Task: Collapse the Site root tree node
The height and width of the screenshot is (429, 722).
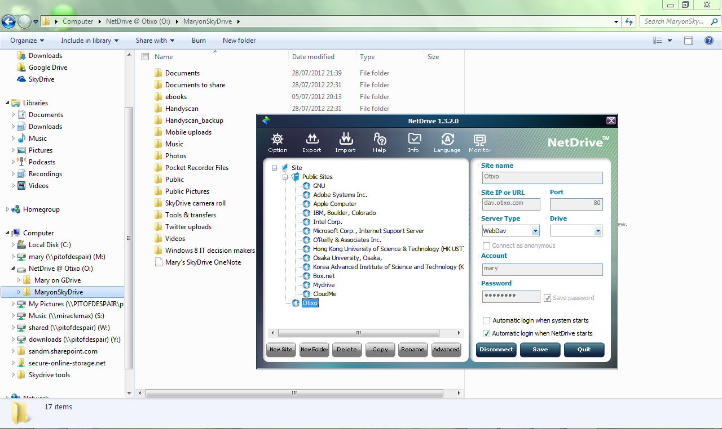Action: 275,168
